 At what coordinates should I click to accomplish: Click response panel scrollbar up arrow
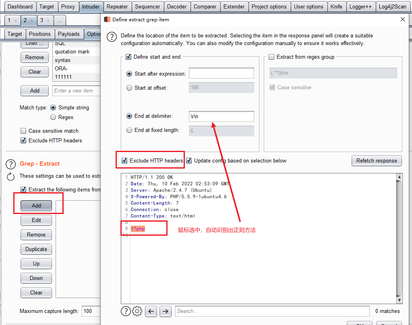click(399, 177)
